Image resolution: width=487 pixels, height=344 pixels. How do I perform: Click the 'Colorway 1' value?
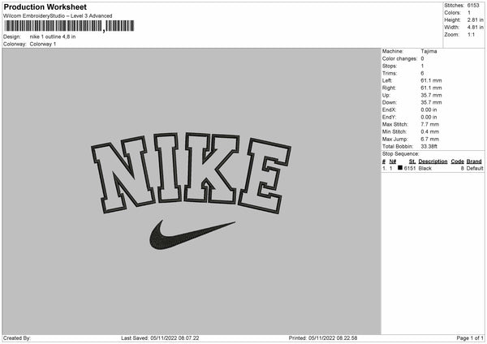point(43,44)
